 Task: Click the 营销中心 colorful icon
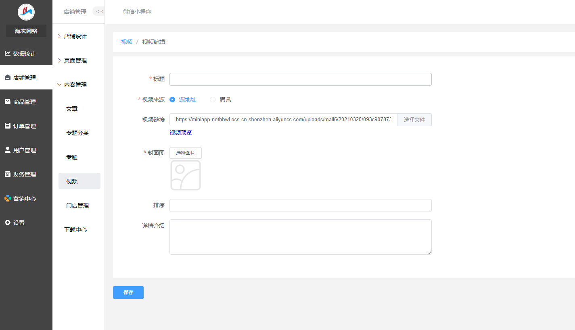[8, 198]
